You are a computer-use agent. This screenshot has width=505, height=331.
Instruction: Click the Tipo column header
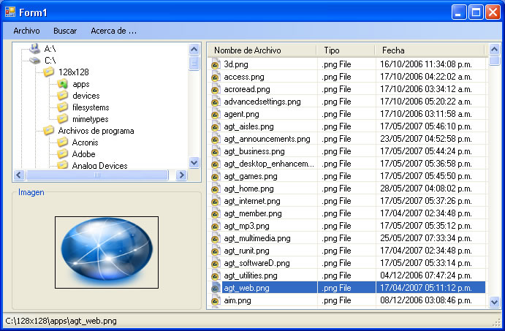tap(332, 50)
